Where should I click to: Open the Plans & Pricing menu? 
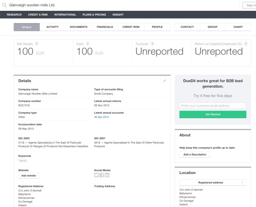click(x=94, y=15)
